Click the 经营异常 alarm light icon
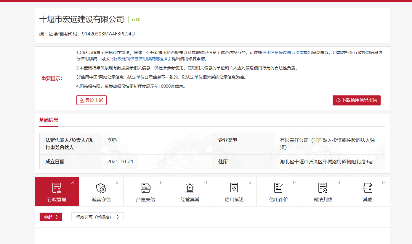The height and width of the screenshot is (244, 412). pyautogui.click(x=190, y=188)
